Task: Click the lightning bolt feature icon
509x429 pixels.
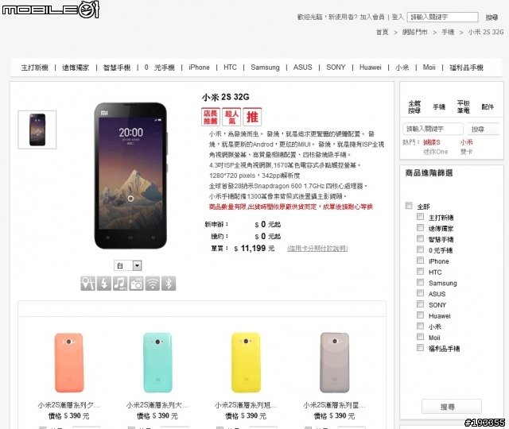Action: [104, 284]
